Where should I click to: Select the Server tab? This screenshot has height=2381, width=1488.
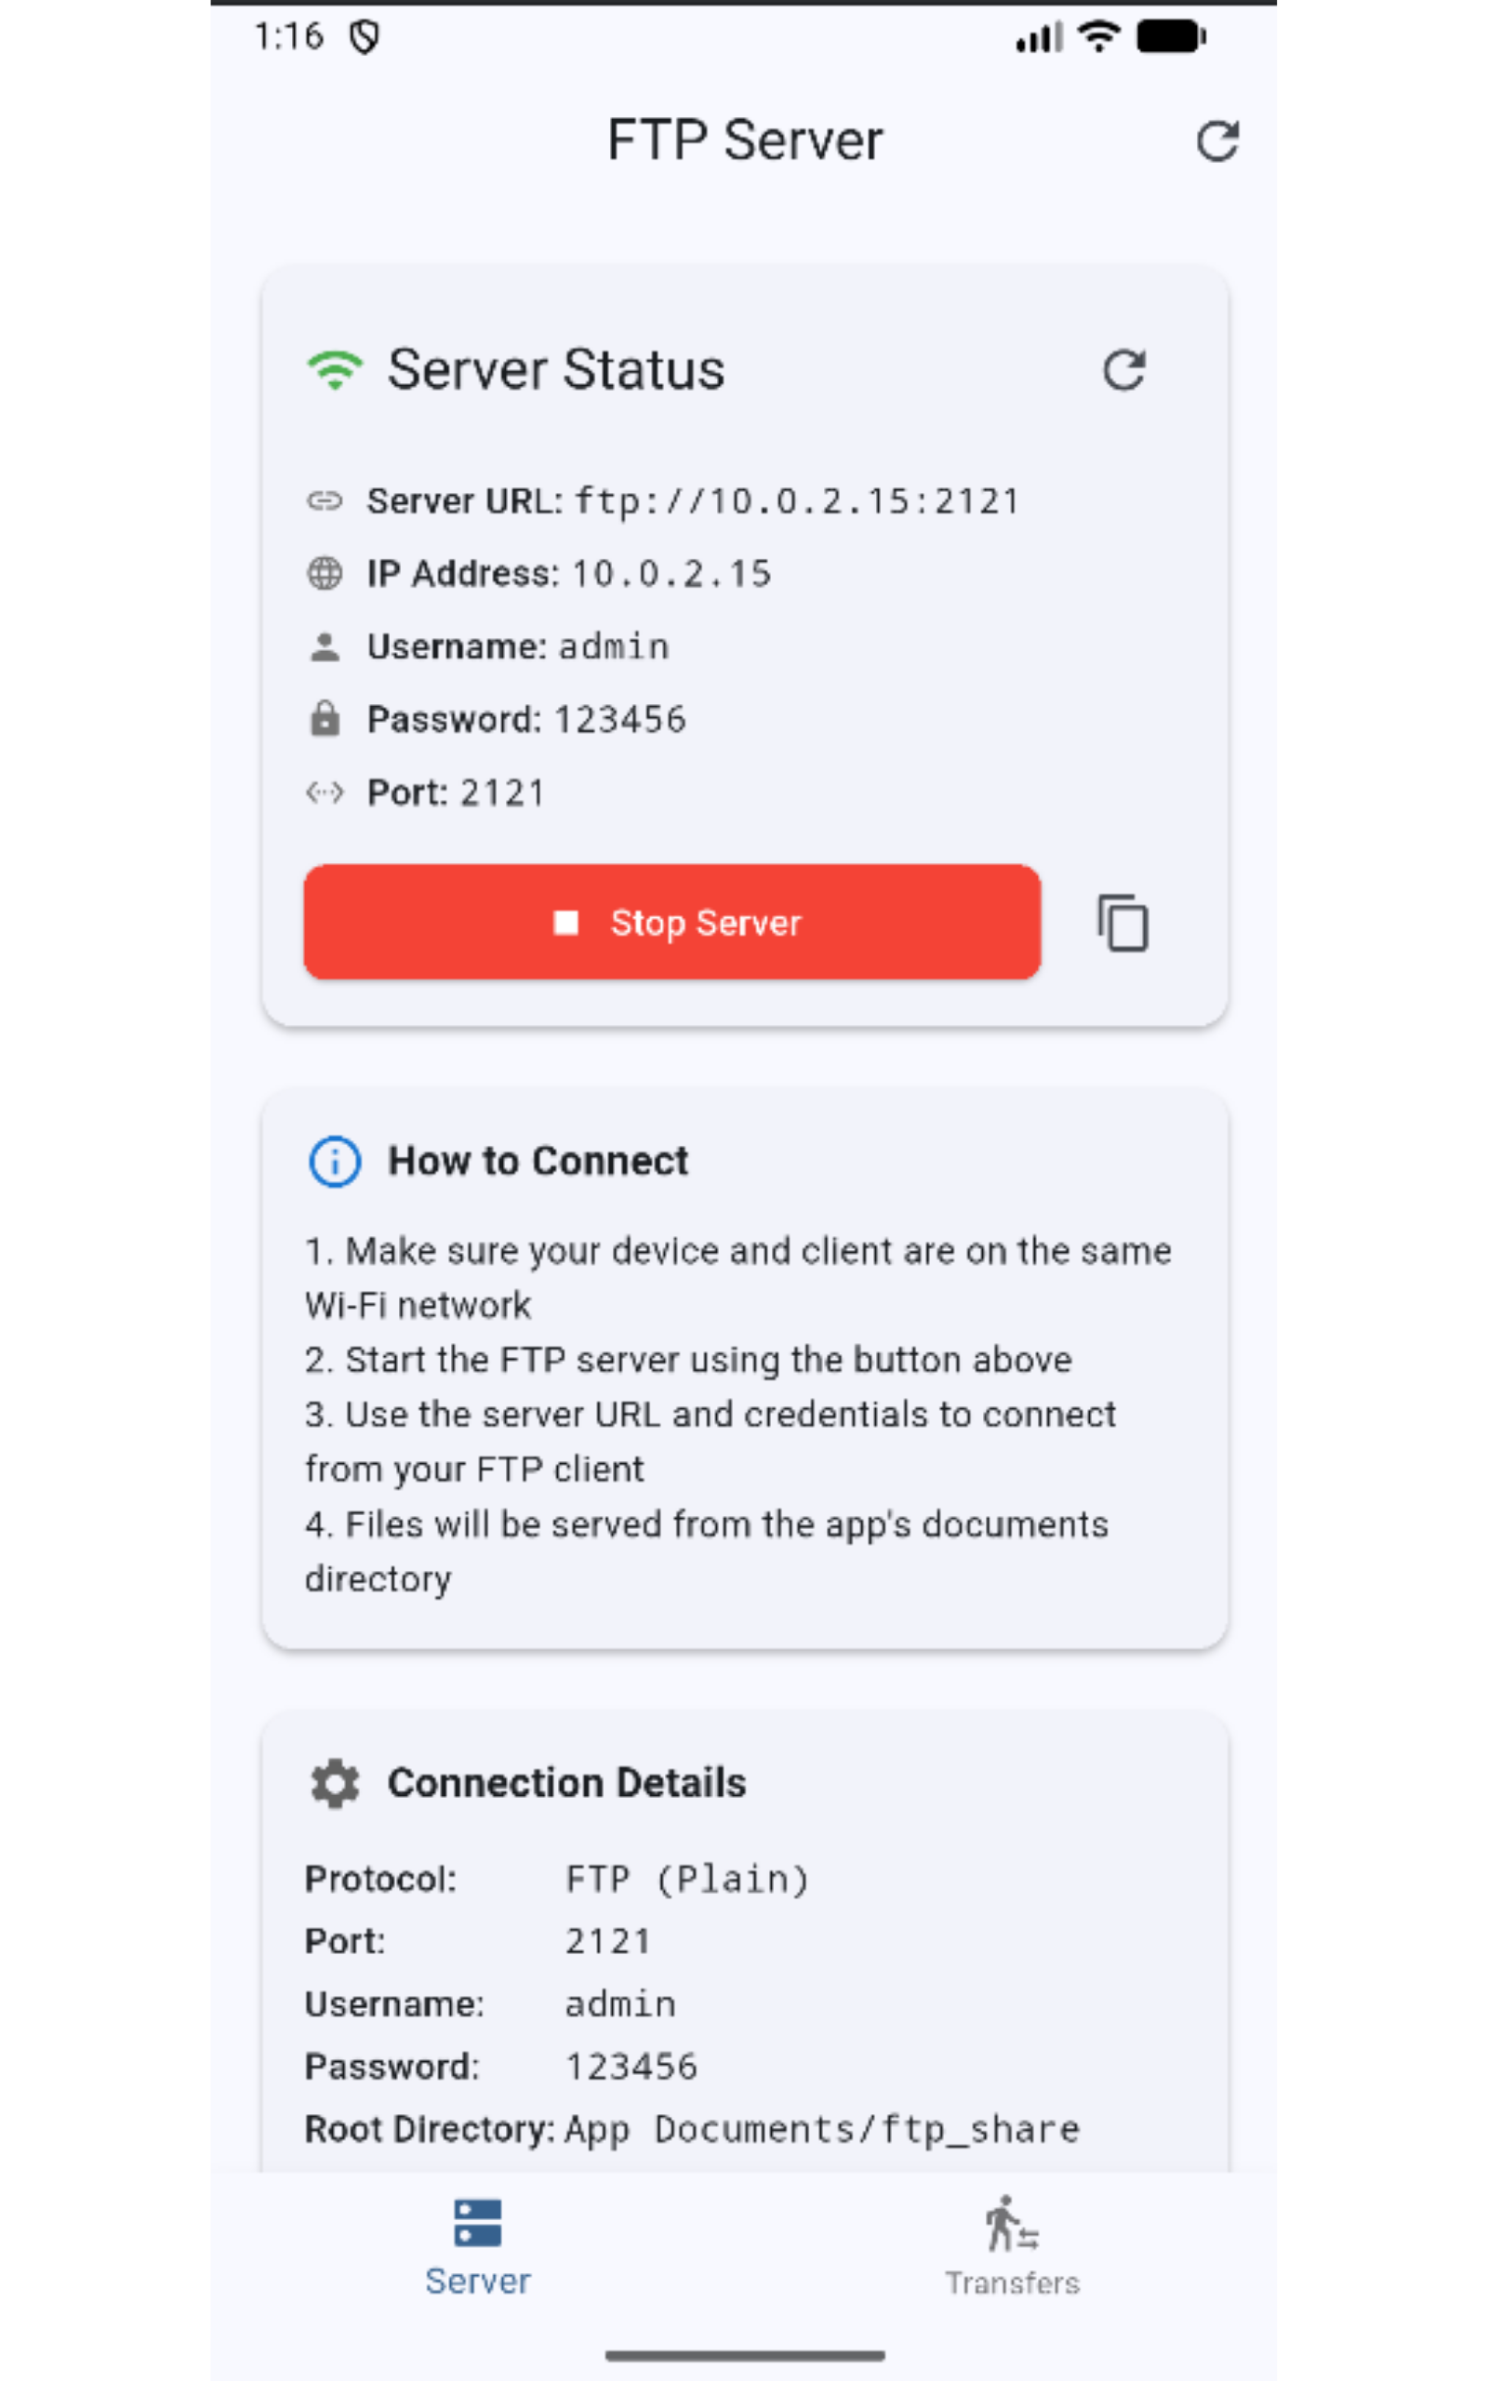[x=478, y=2253]
